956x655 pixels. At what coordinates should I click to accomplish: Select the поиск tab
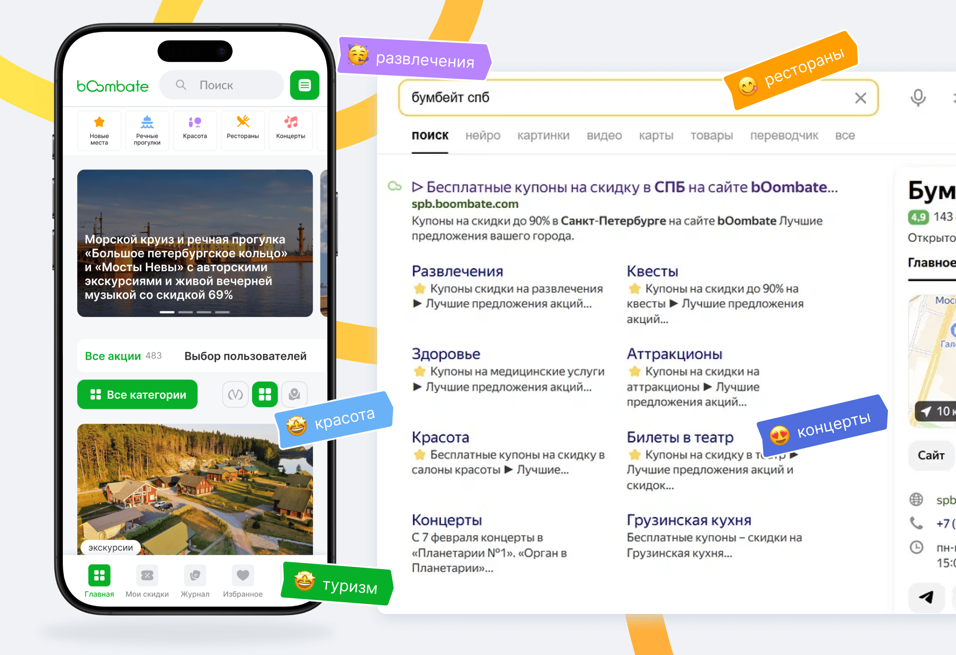[430, 136]
